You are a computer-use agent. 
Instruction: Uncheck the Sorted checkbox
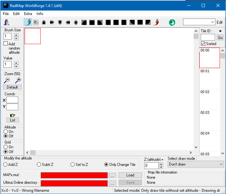tap(203, 44)
